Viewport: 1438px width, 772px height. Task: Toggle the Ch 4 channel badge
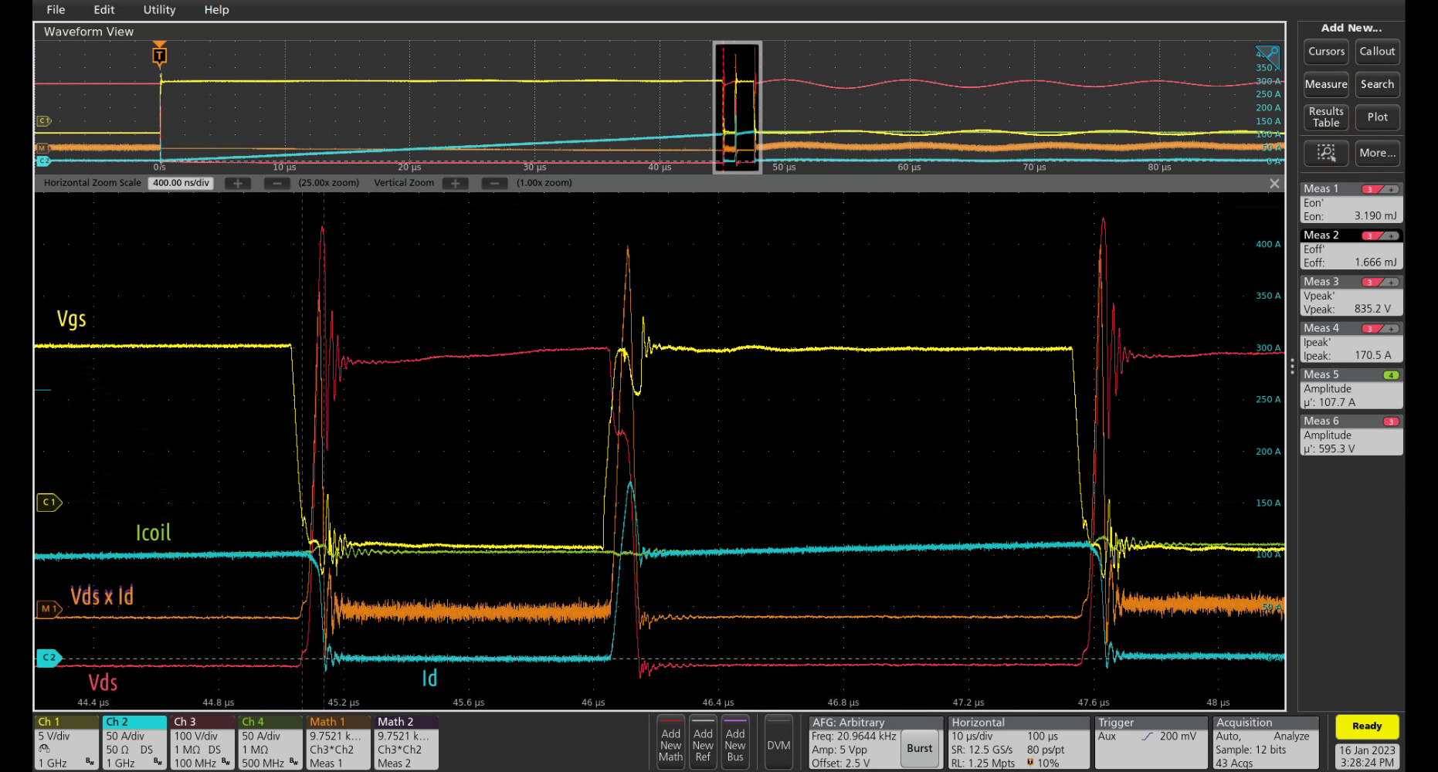tap(270, 742)
